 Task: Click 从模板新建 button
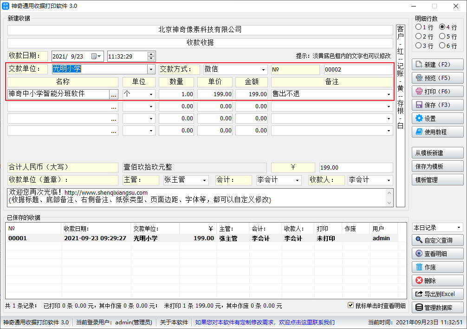(437, 153)
